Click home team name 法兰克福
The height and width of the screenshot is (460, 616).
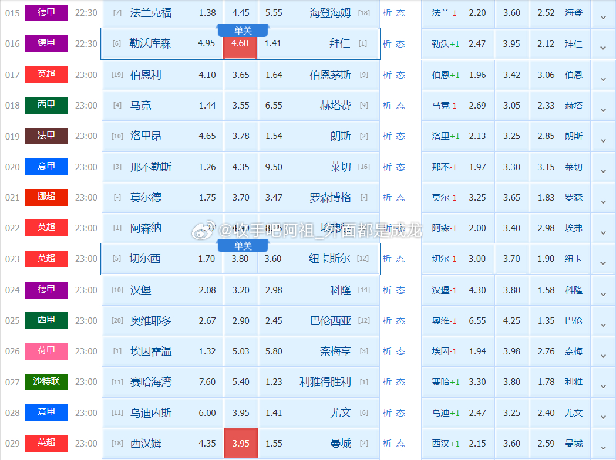[151, 13]
